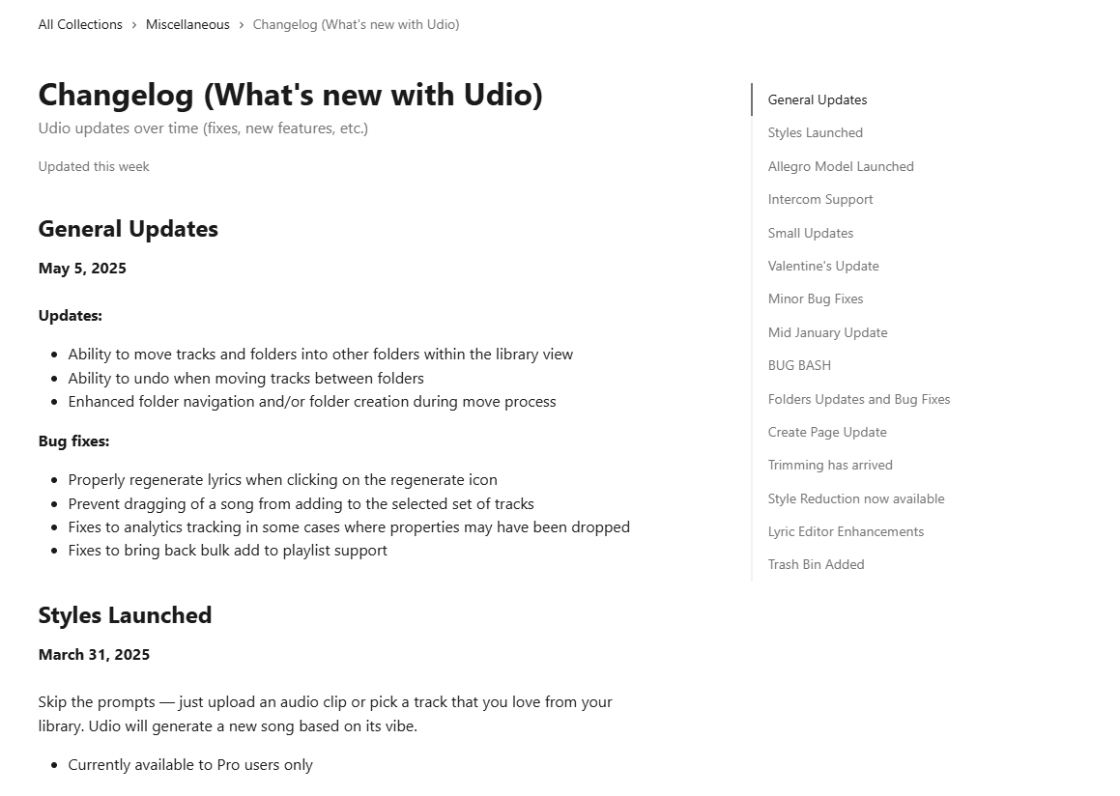Image resolution: width=1120 pixels, height=796 pixels.
Task: Select Small Updates in table of contents
Action: (810, 233)
